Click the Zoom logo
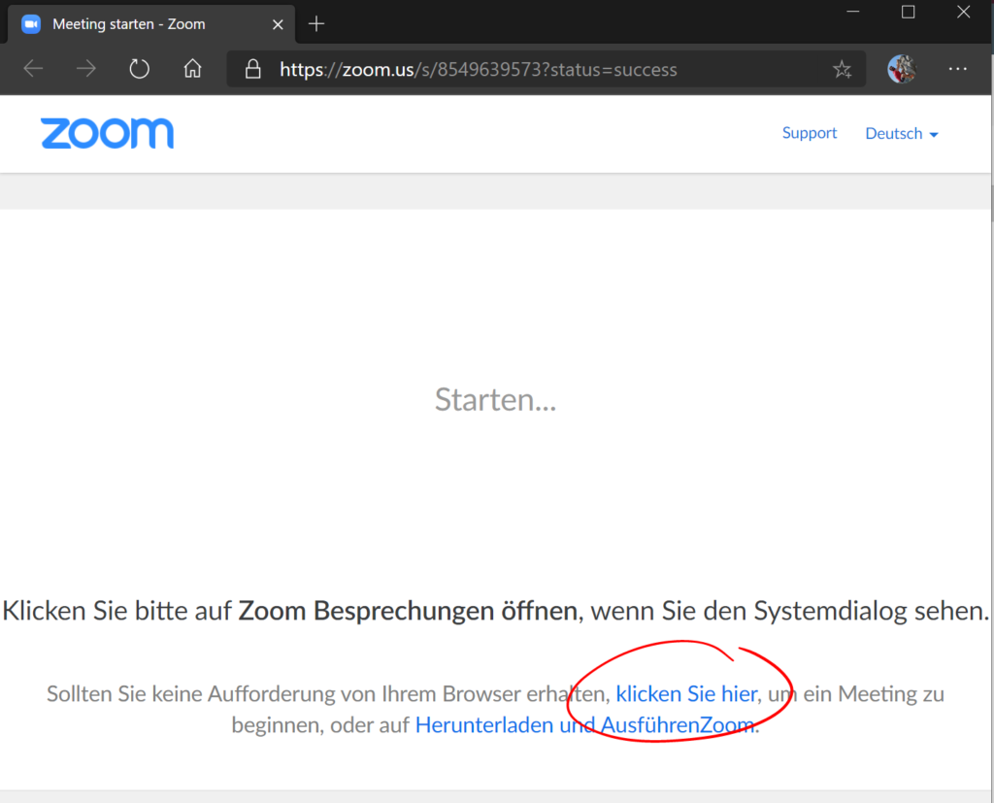Viewport: 994px width, 803px height. [107, 133]
